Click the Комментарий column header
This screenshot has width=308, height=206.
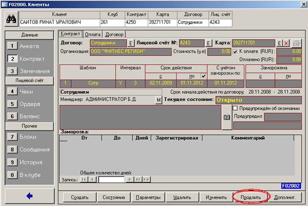[248, 138]
